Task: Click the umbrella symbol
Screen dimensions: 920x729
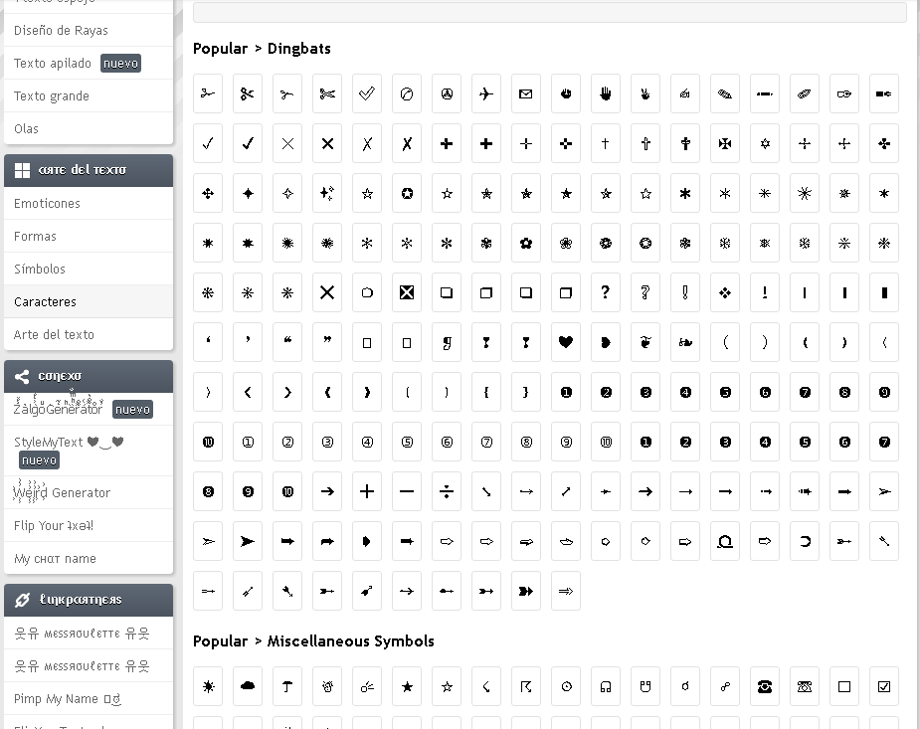Action: [287, 686]
